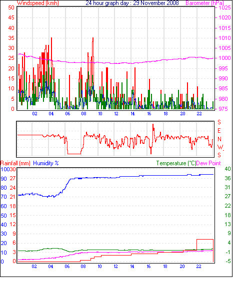Image resolution: width=233 pixels, height=281 pixels.
Task: Click the Temperature (°C) legend label
Action: (176, 163)
